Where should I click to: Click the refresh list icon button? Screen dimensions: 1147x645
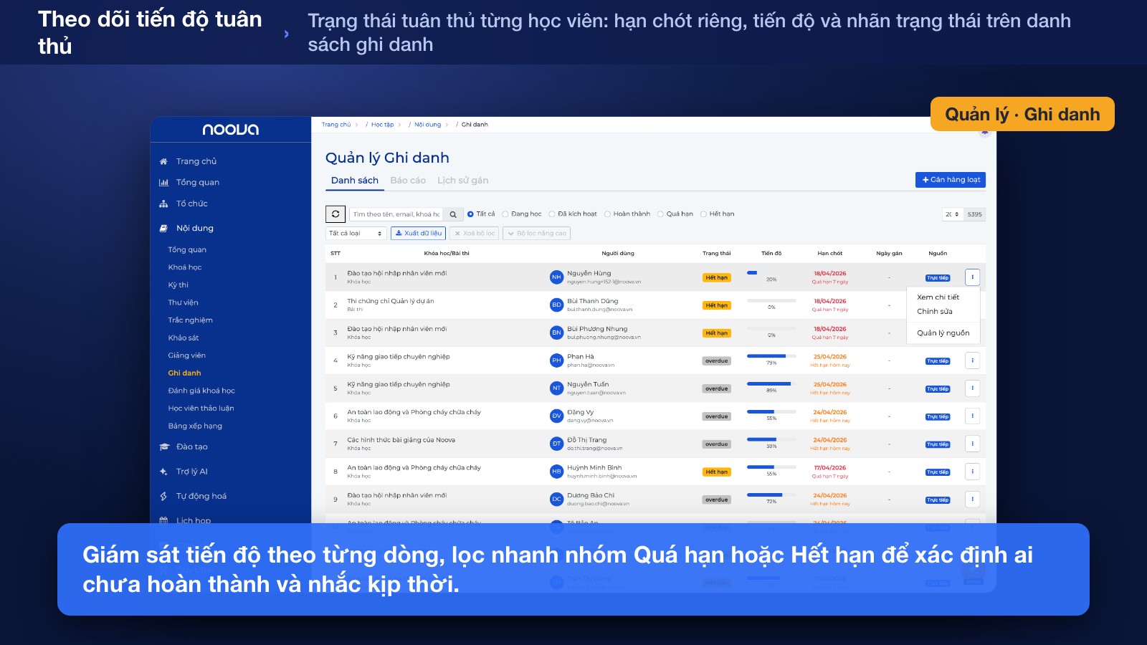(335, 214)
